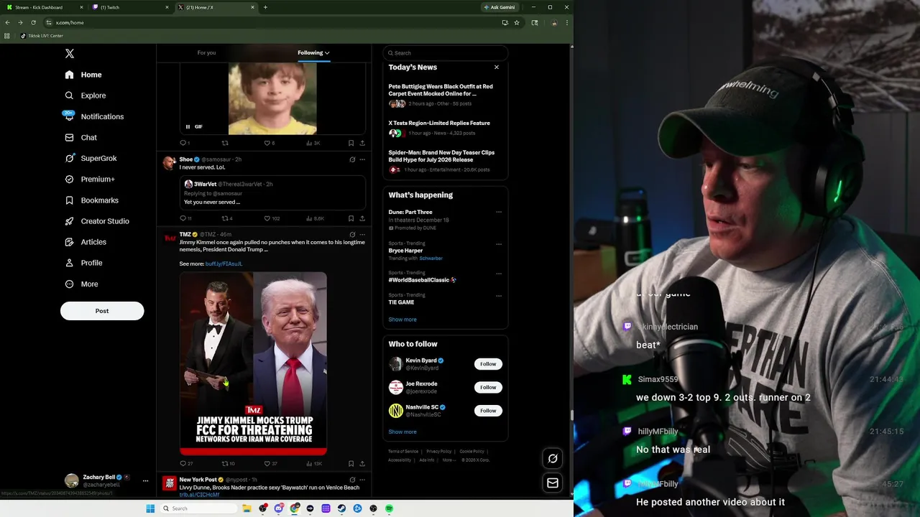Reload the page in the browser
The width and height of the screenshot is (920, 517).
point(33,22)
